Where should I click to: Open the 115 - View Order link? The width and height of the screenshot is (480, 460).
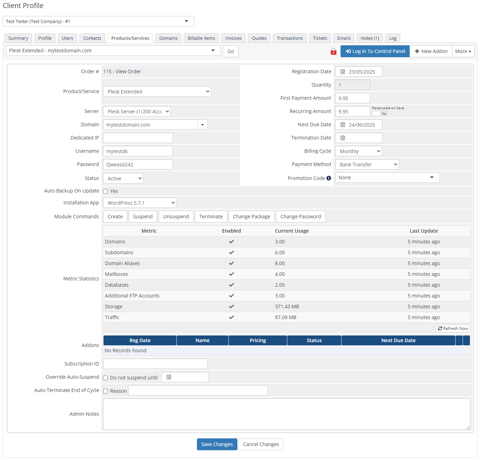122,71
